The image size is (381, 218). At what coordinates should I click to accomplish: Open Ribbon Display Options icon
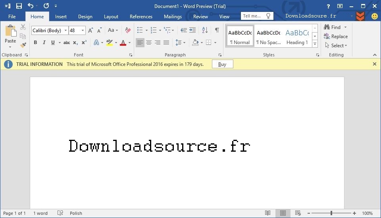coord(340,6)
